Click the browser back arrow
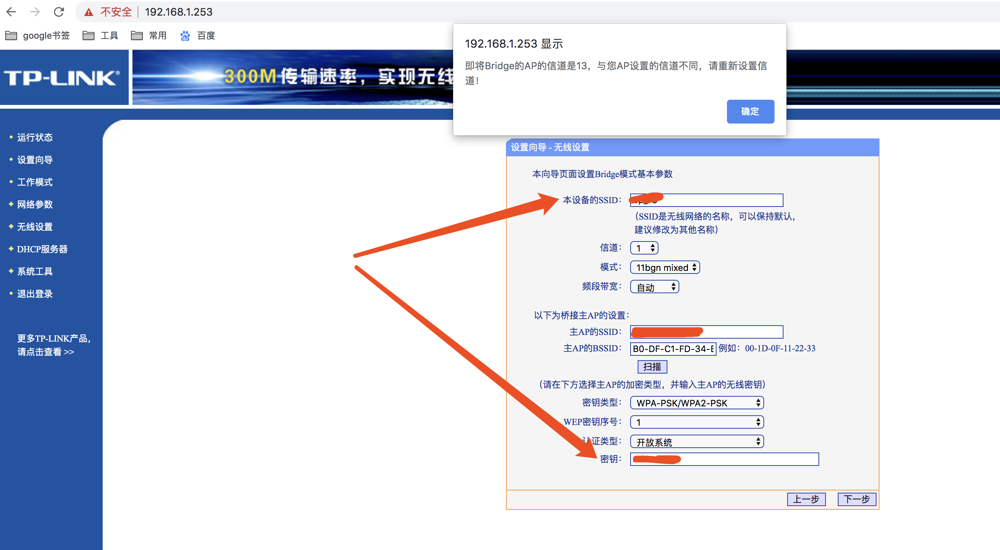This screenshot has height=550, width=1000. pos(11,12)
